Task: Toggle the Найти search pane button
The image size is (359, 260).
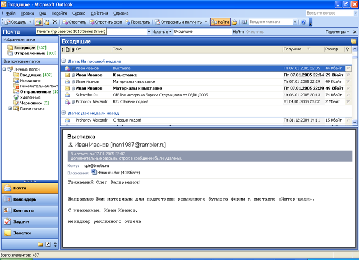Action: click(x=220, y=22)
